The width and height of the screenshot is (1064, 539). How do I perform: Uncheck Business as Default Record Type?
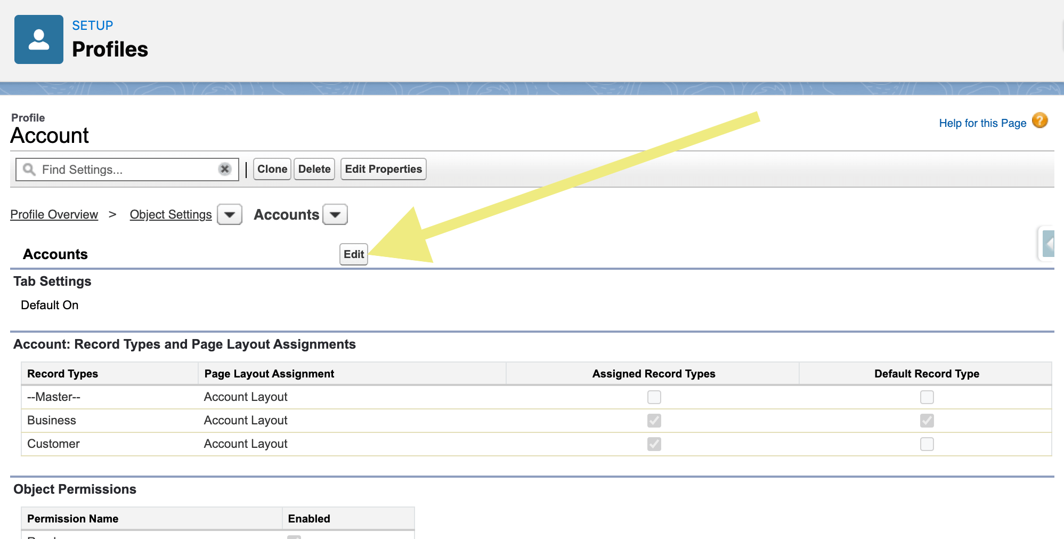927,420
